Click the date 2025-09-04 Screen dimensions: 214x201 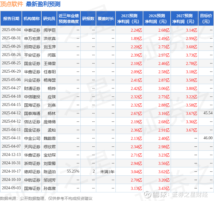coord(11,30)
